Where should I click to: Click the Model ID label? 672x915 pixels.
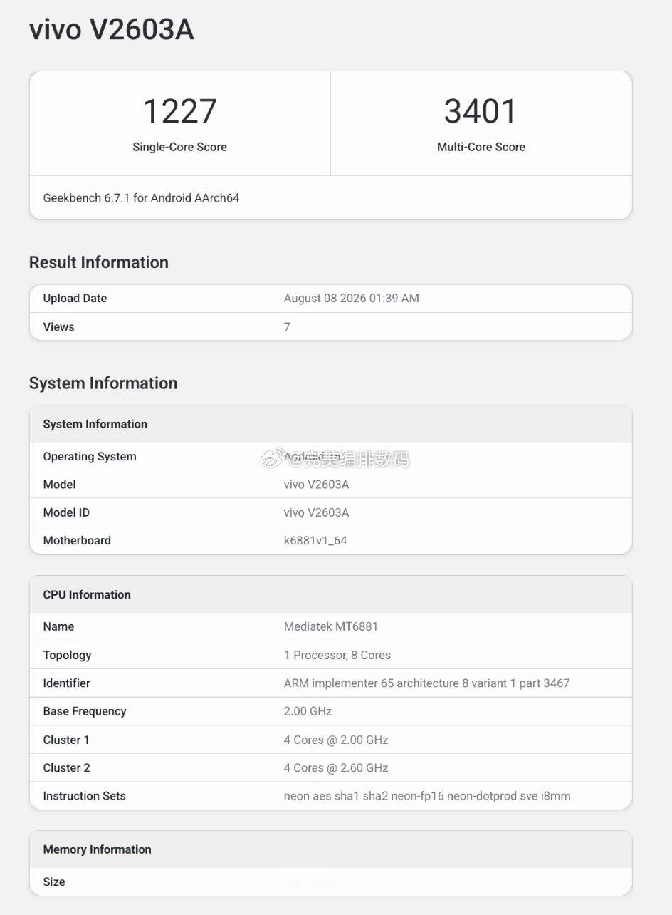66,512
